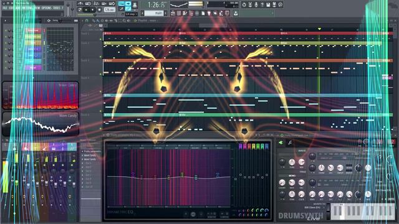Viewport: 399px width, 224px height.
Task: Click the question mark help icon
Action: click(262, 4)
